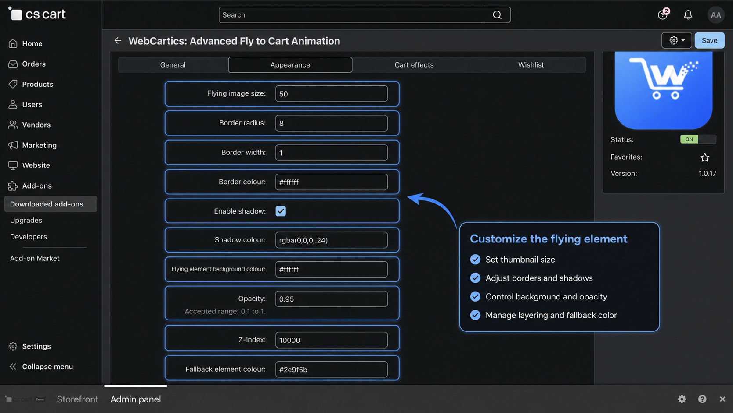
Task: Open the Cart effects tab
Action: click(414, 65)
